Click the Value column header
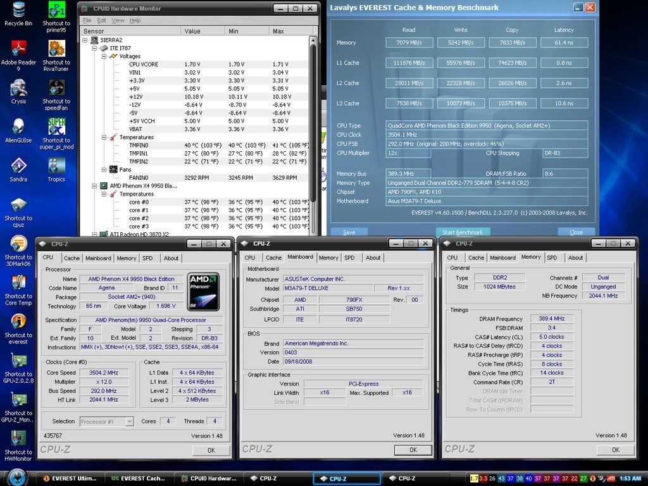 (203, 31)
